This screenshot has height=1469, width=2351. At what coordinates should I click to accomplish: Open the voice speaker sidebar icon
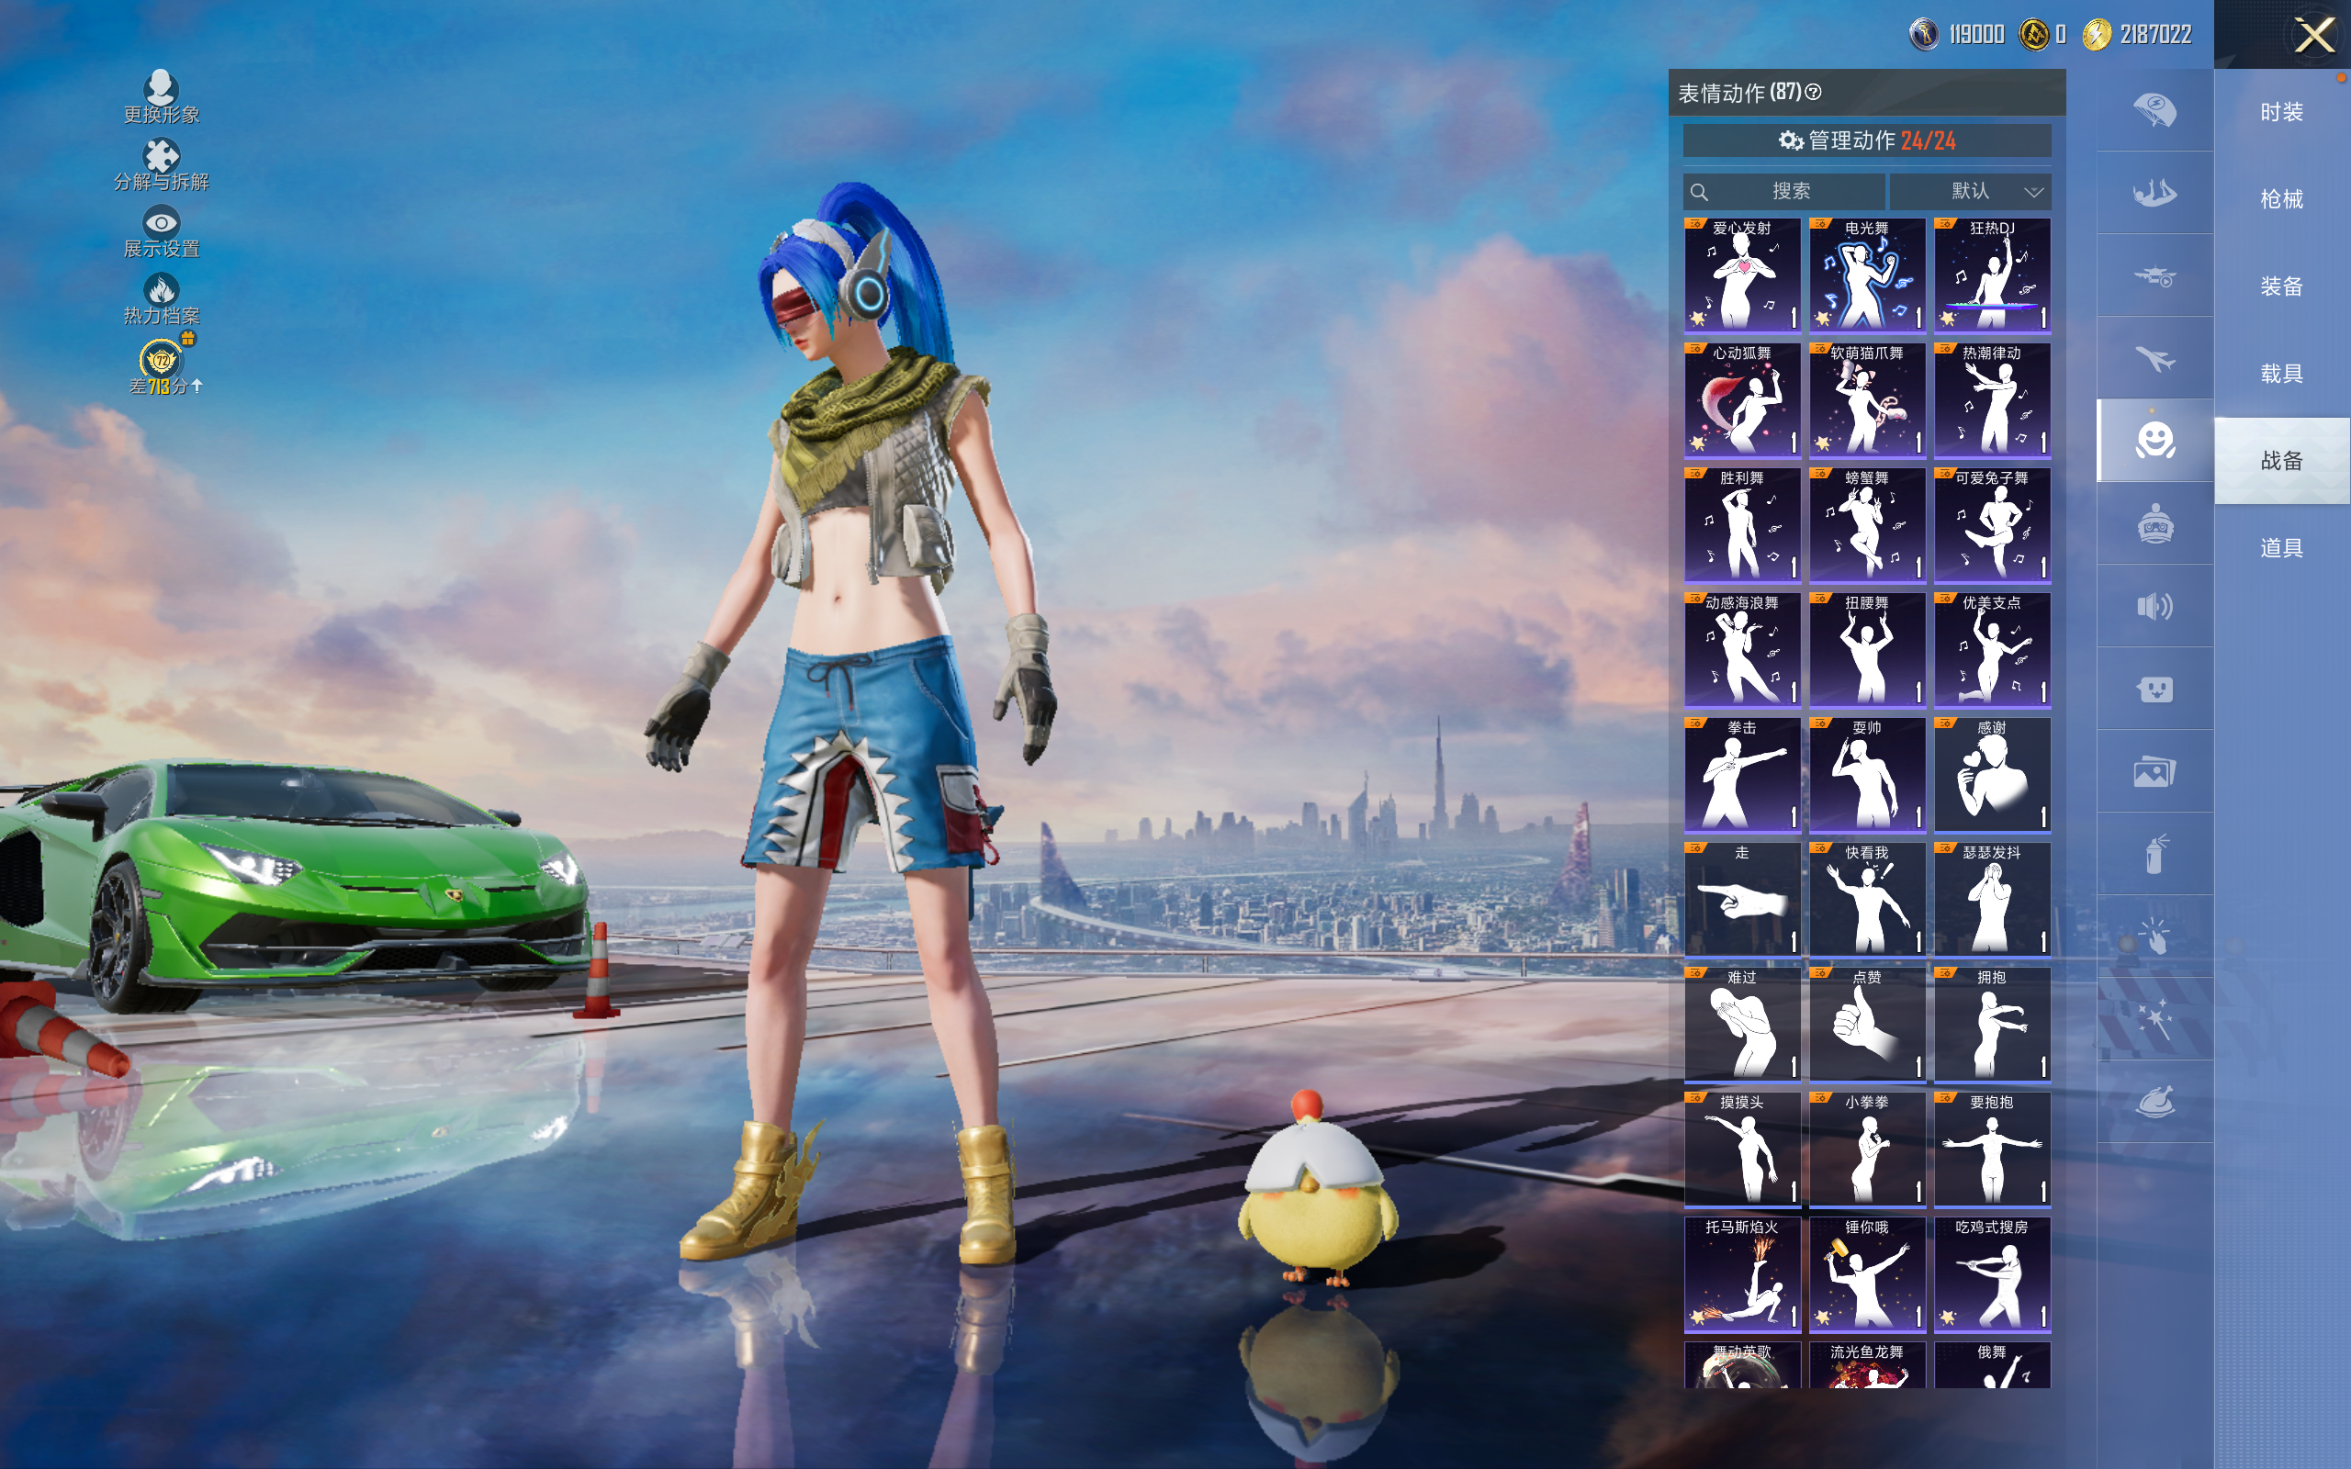2154,607
